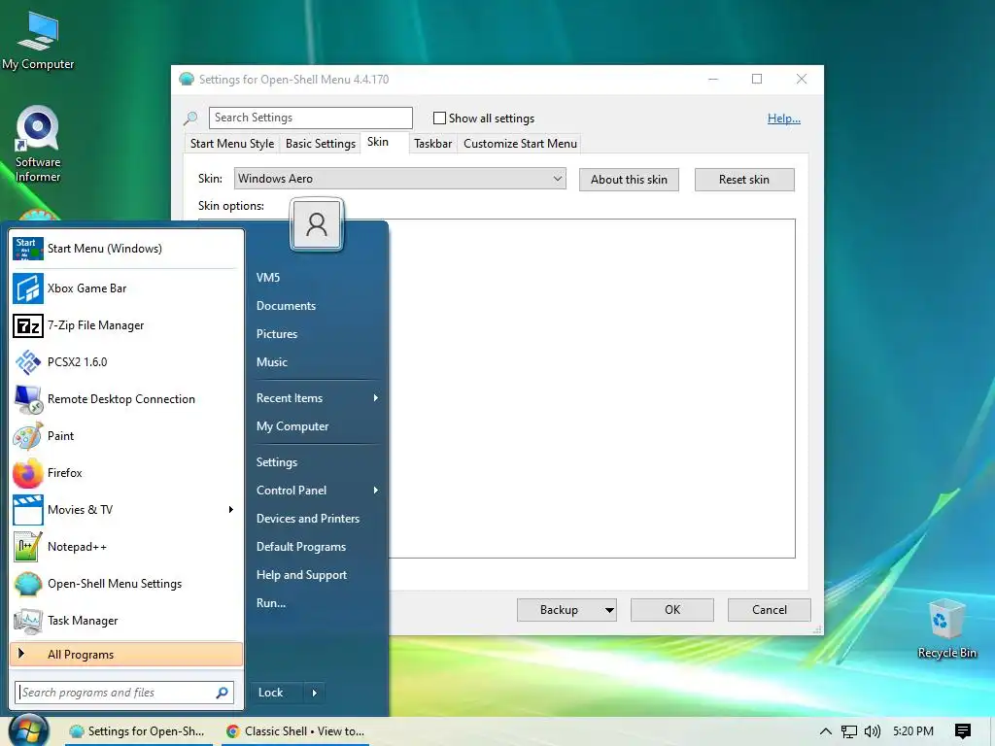The width and height of the screenshot is (995, 746).
Task: Open the notification center icon
Action: click(963, 731)
